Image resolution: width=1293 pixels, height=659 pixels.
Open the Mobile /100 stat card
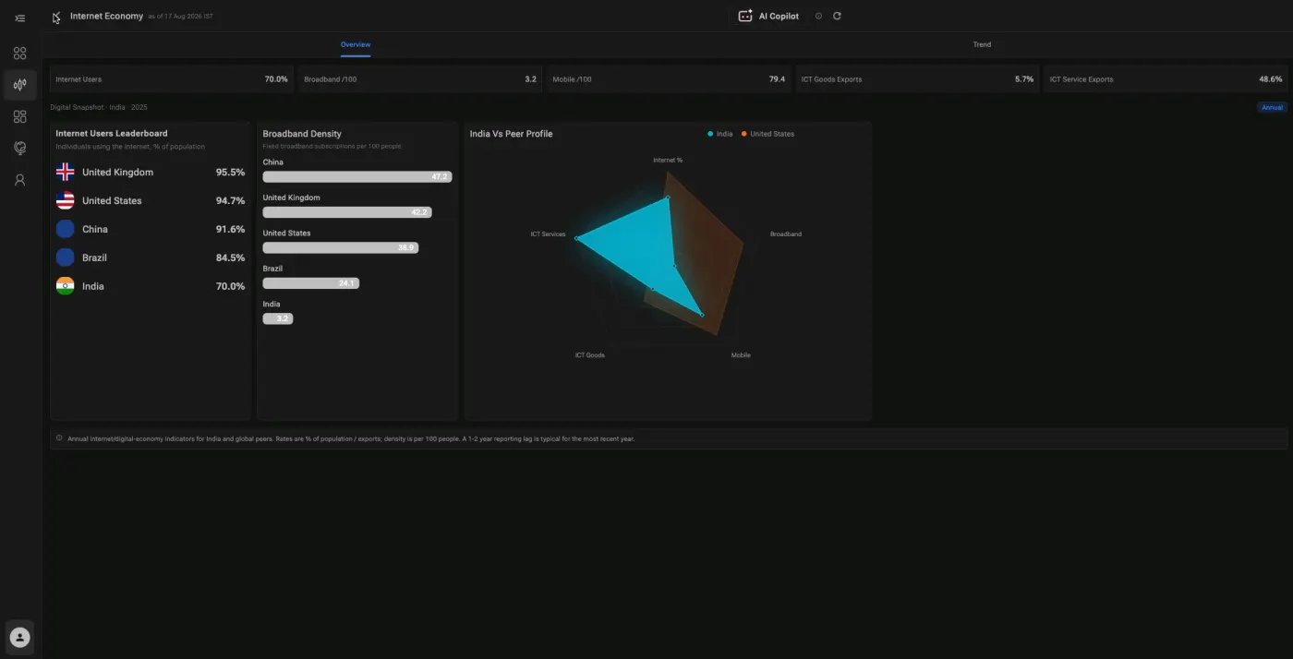pyautogui.click(x=669, y=79)
